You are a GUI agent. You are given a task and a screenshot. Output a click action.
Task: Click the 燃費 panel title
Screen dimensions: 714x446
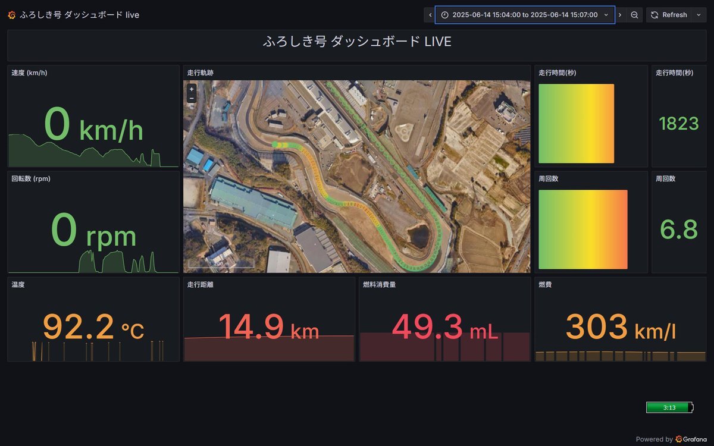545,285
